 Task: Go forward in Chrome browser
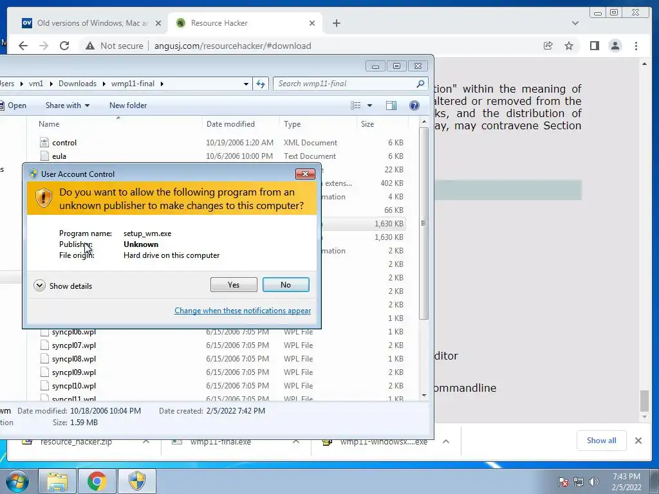[44, 46]
